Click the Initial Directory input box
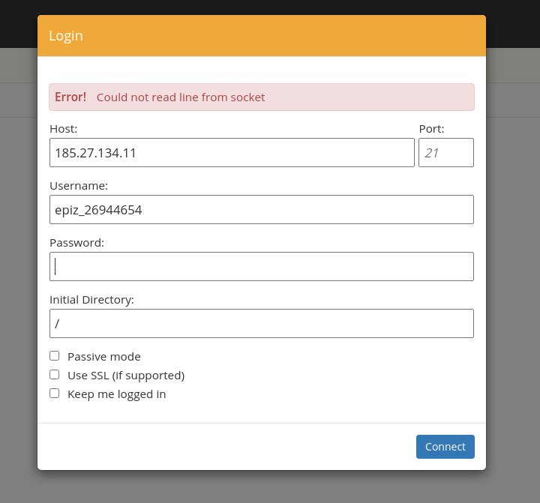Viewport: 540px width, 503px height. click(262, 324)
